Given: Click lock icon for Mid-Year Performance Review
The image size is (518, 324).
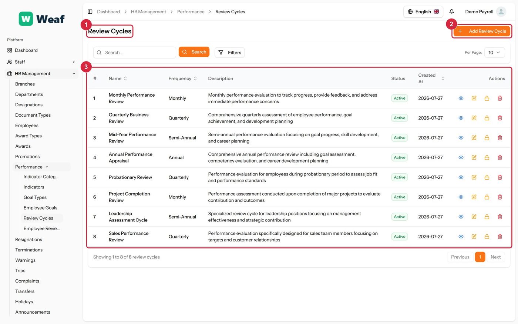Looking at the screenshot, I should click(x=487, y=138).
